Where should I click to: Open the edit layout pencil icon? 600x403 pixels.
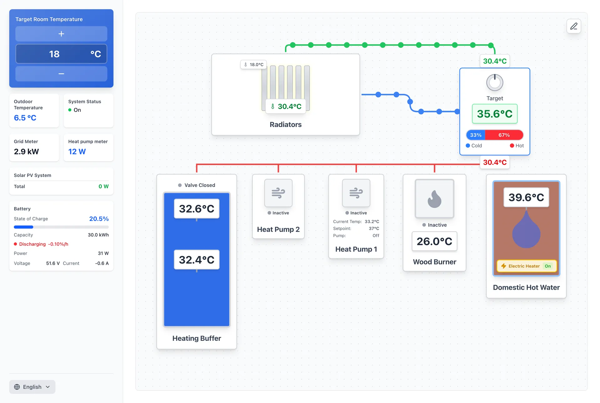(574, 26)
